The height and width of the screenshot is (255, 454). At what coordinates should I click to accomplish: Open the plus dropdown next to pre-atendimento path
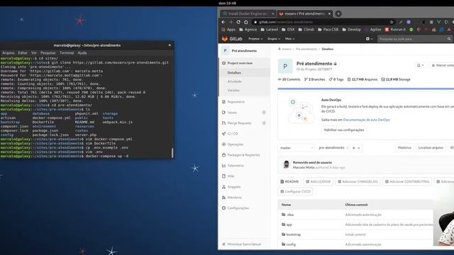pos(356,148)
